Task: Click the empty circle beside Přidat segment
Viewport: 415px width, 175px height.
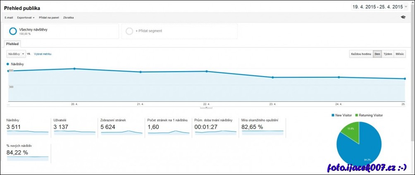Action: (x=129, y=31)
